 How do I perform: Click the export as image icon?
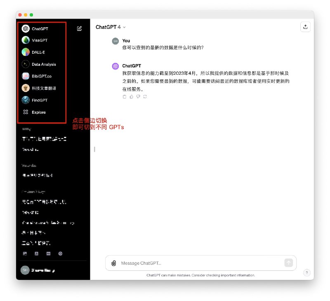25,253
